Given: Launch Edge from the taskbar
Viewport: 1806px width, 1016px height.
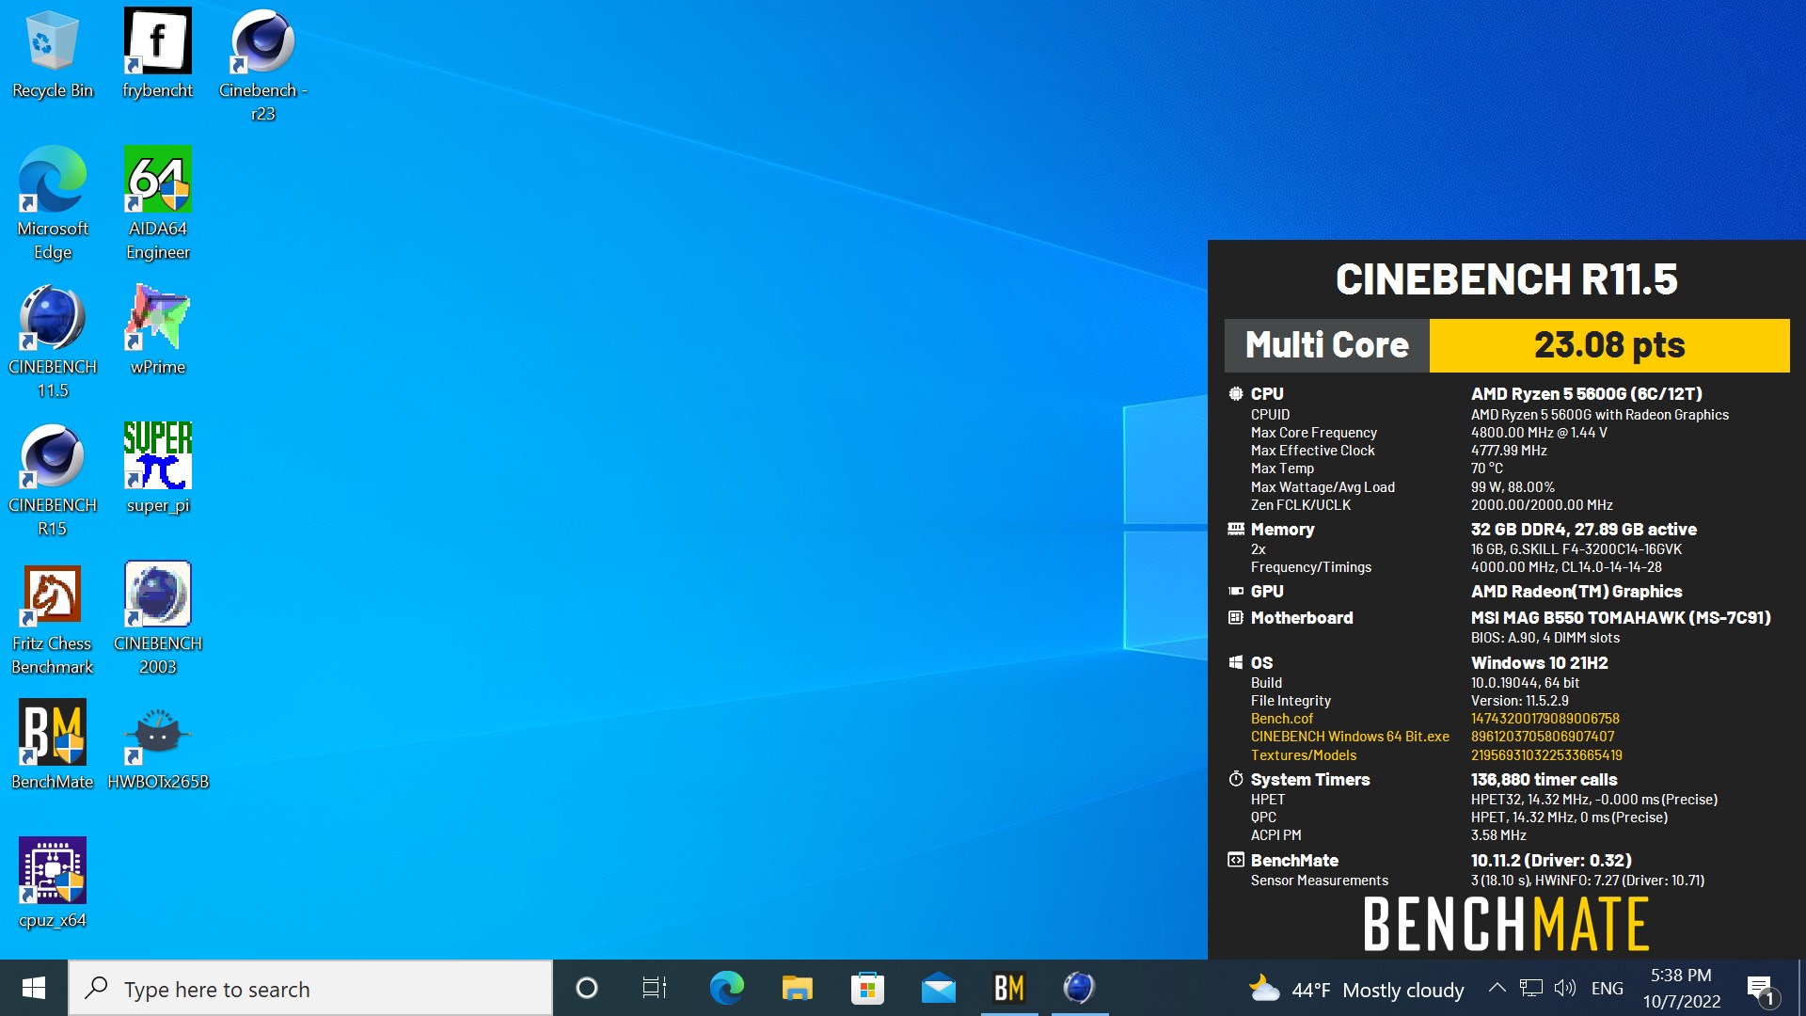Looking at the screenshot, I should click(x=726, y=988).
